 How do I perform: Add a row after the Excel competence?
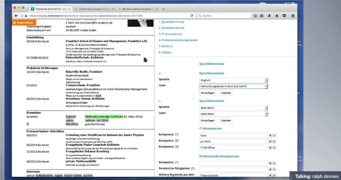coord(270,135)
